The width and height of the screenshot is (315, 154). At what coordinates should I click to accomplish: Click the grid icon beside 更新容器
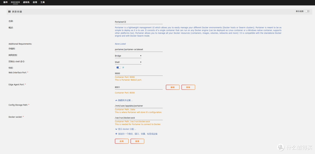point(9,12)
